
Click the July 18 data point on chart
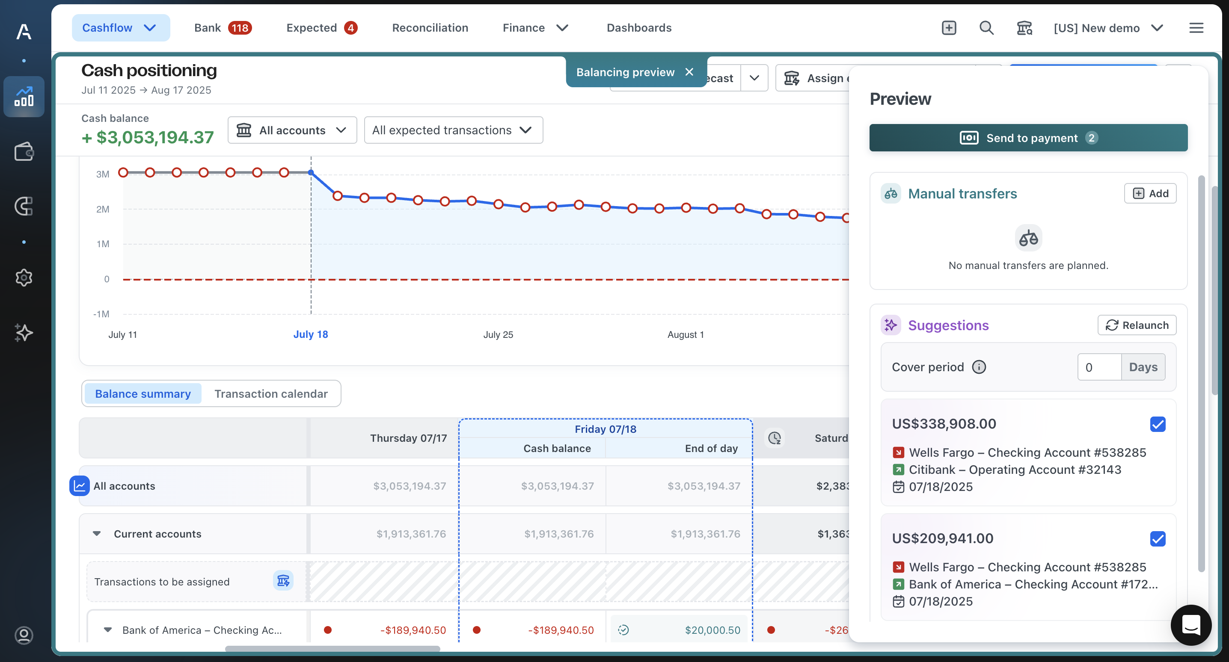311,172
